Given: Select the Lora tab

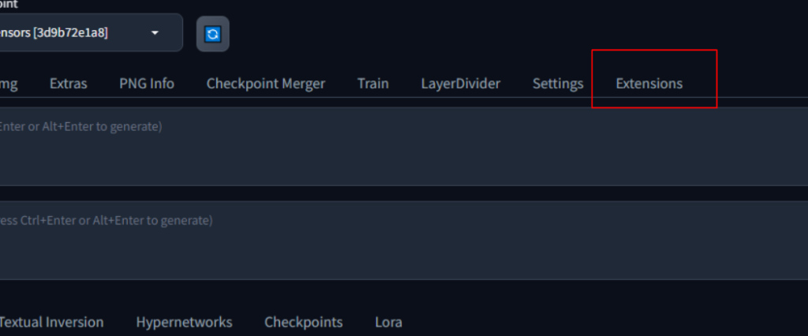Looking at the screenshot, I should (388, 322).
